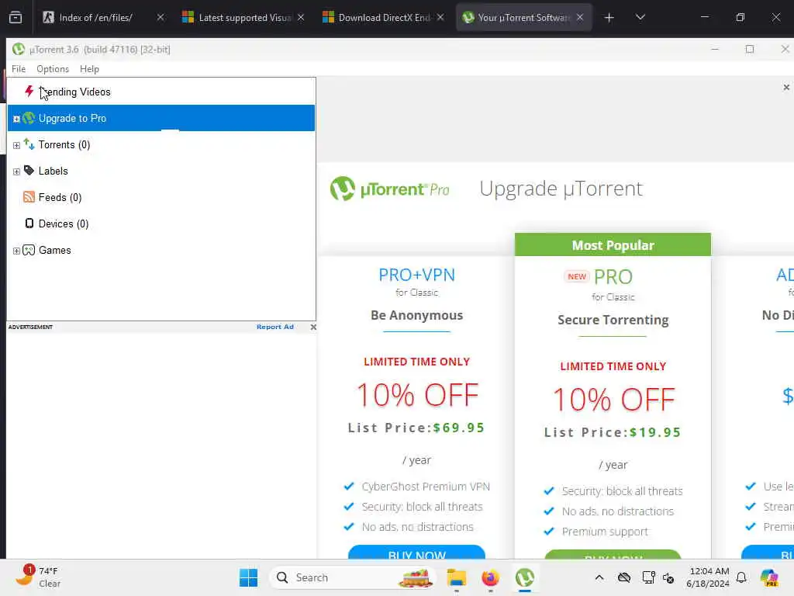Click the Premium support feature text

point(605,532)
